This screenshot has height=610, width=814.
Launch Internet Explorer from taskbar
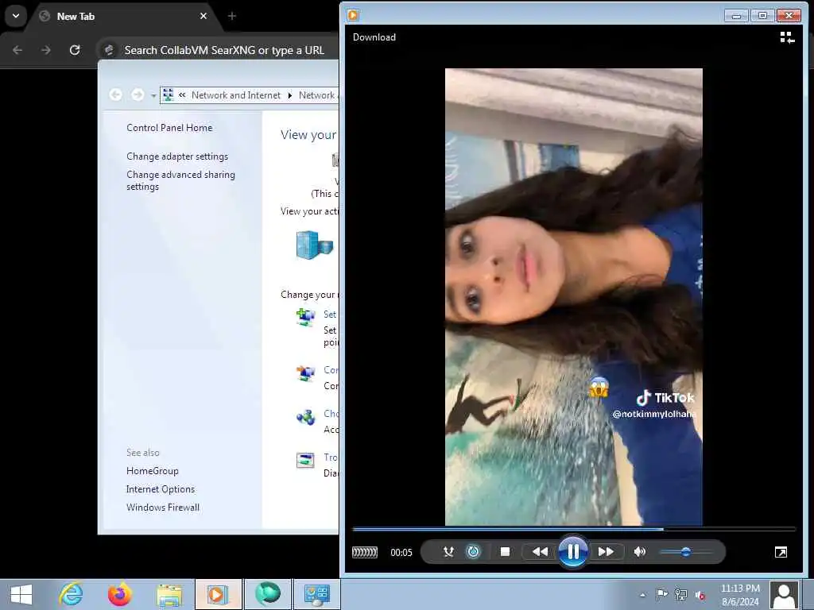pyautogui.click(x=71, y=594)
